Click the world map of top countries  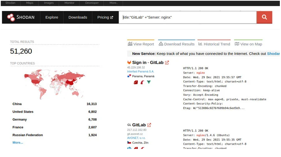(x=54, y=84)
